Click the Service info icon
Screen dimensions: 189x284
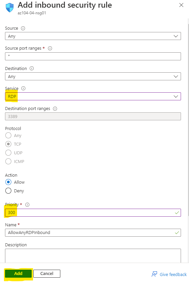pyautogui.click(x=23, y=88)
